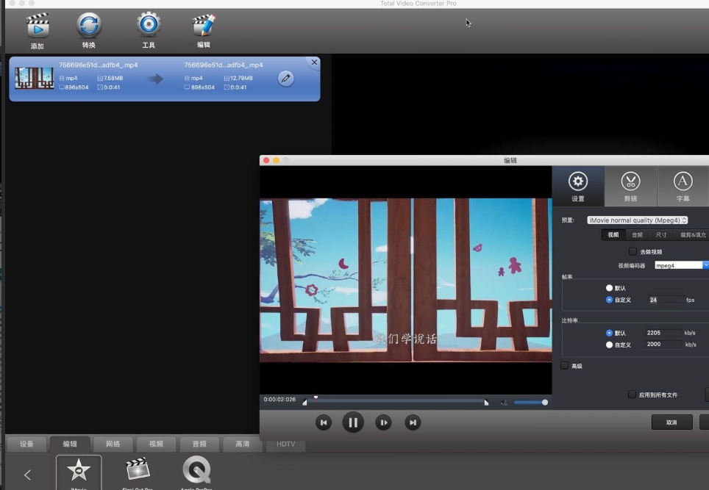Click output file size 12.79MB text
Screen dimensions: 709x490
241,78
